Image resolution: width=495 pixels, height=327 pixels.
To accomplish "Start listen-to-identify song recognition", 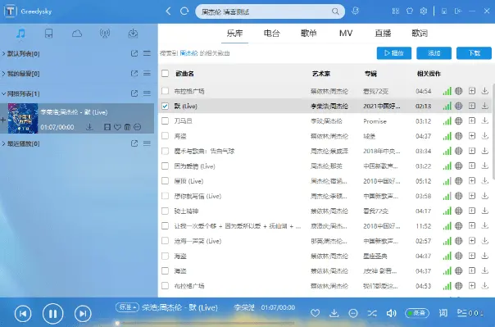I will pyautogui.click(x=355, y=11).
